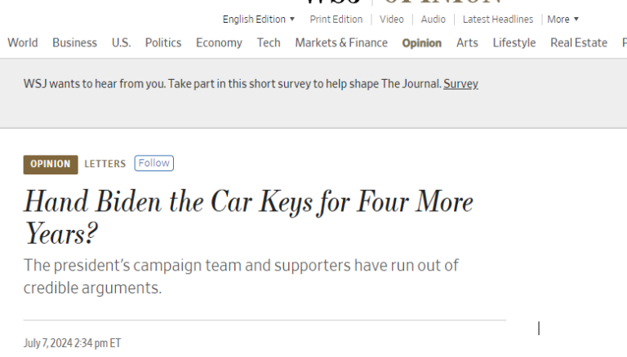Navigate to the World section
This screenshot has width=627, height=357.
[x=23, y=43]
